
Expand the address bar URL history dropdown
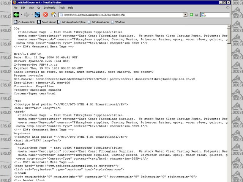coord(185,15)
